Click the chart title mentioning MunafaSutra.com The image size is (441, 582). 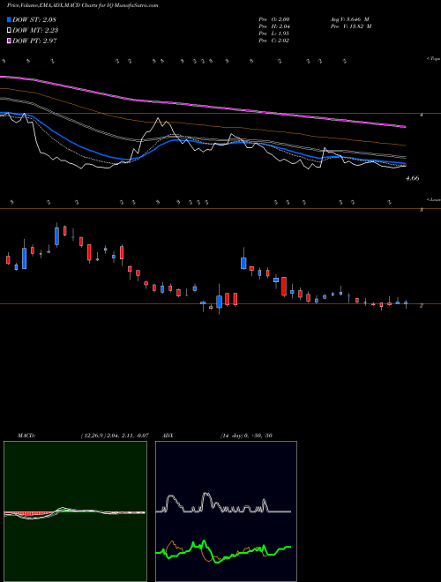click(x=83, y=5)
